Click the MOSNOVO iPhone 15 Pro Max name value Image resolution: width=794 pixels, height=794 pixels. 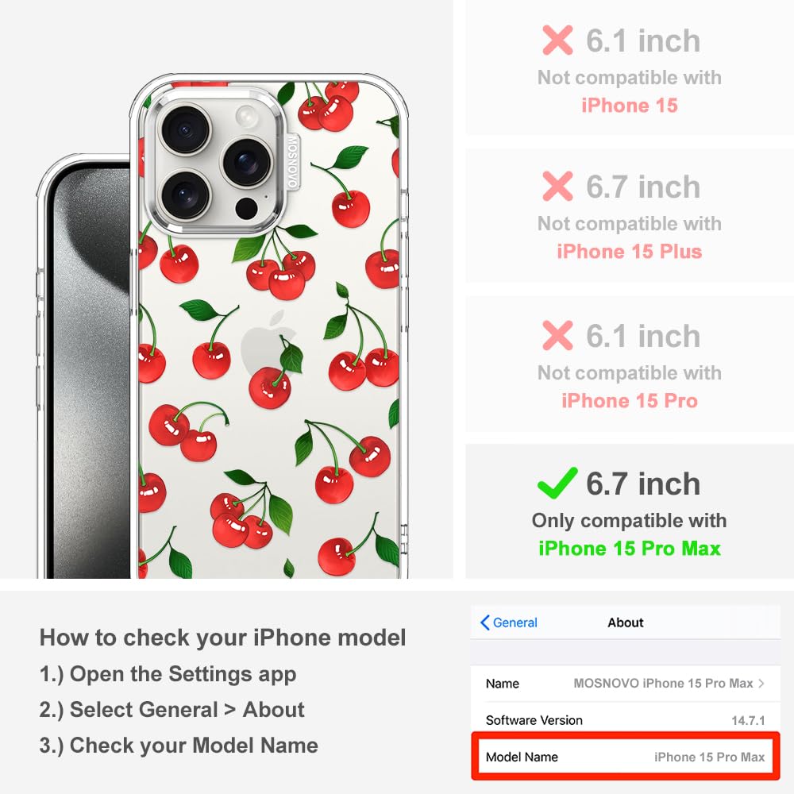tap(663, 683)
